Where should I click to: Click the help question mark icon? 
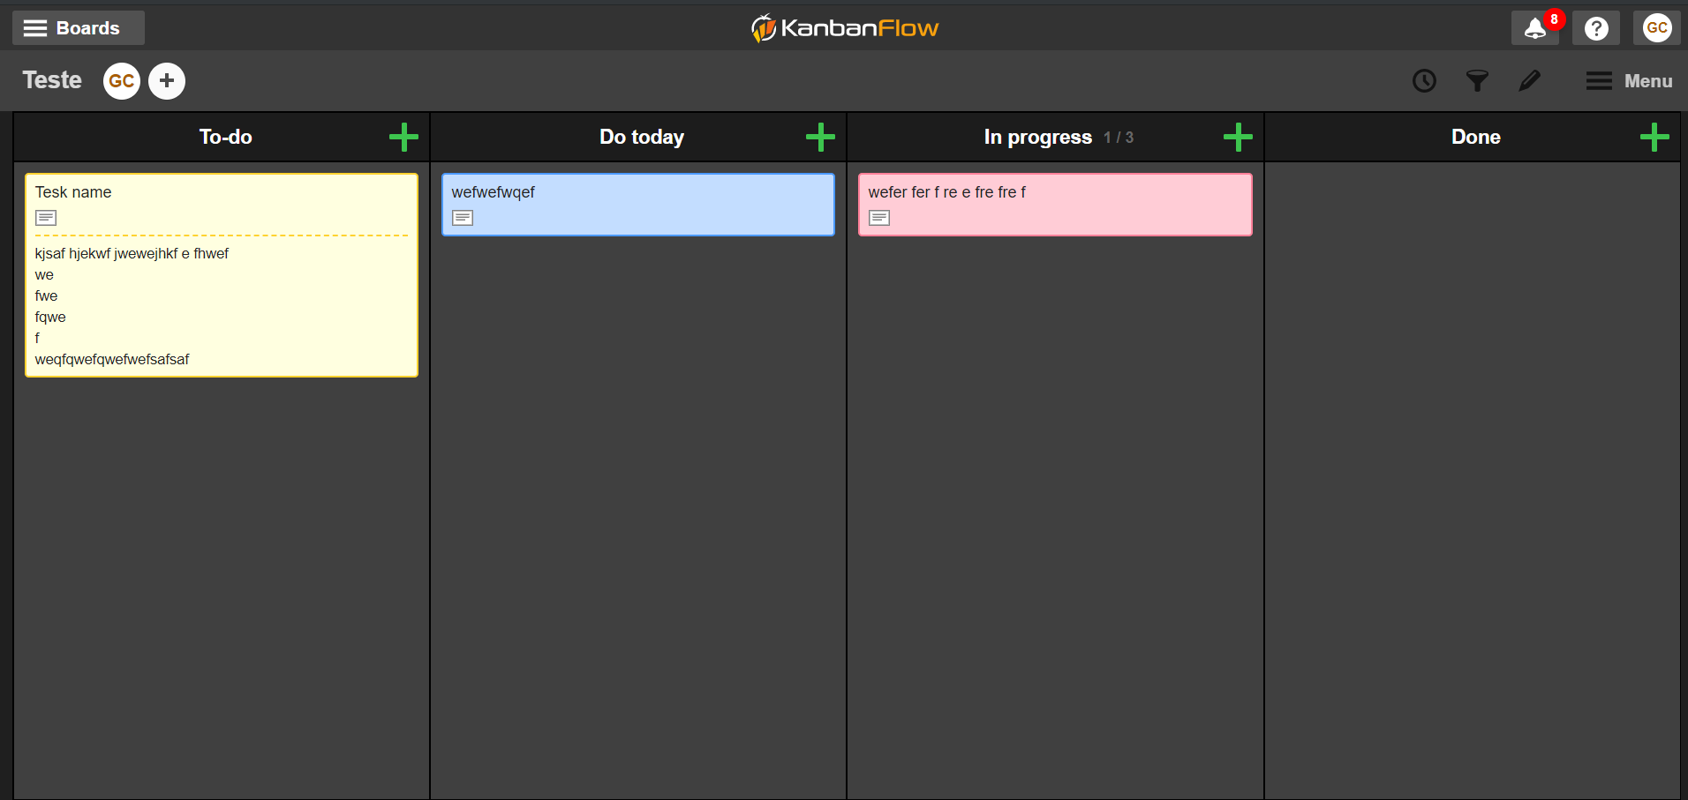pos(1596,27)
